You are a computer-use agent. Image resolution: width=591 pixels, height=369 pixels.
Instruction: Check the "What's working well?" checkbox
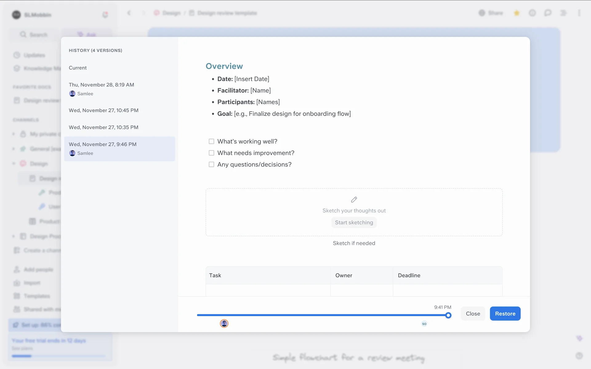[211, 141]
